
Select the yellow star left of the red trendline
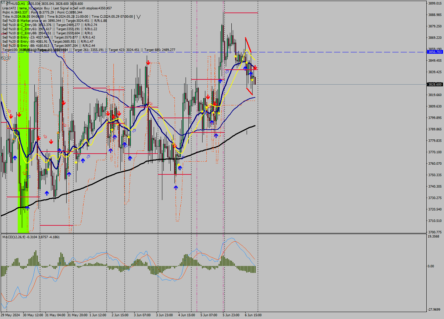[236, 56]
